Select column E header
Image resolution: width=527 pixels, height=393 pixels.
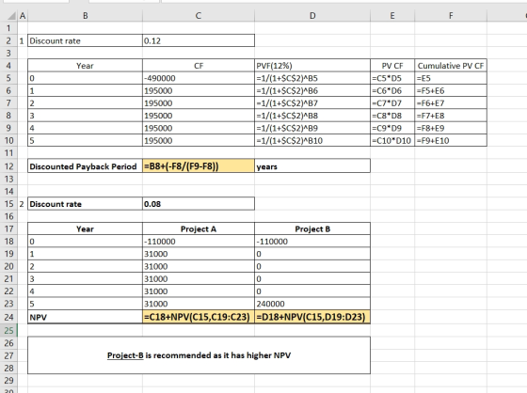392,16
